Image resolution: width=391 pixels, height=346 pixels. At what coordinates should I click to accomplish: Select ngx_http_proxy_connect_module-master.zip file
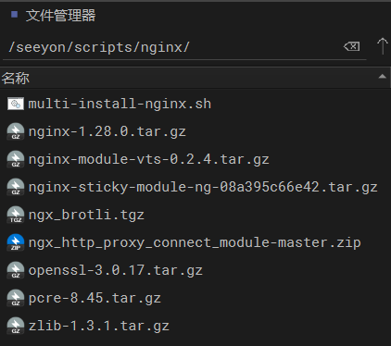click(195, 242)
